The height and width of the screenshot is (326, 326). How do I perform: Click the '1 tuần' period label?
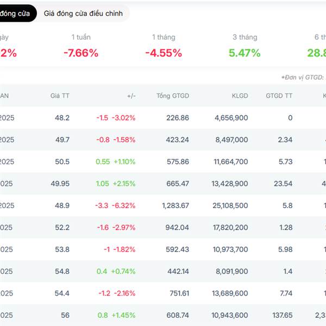[x=81, y=37]
